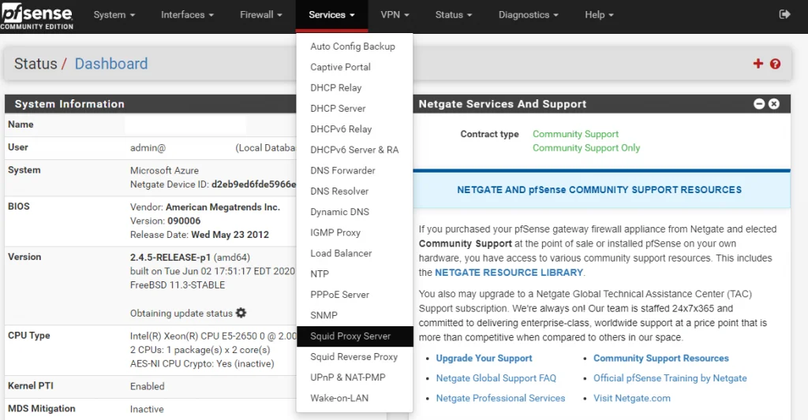Choose Dynamic DNS menu entry

click(354, 211)
